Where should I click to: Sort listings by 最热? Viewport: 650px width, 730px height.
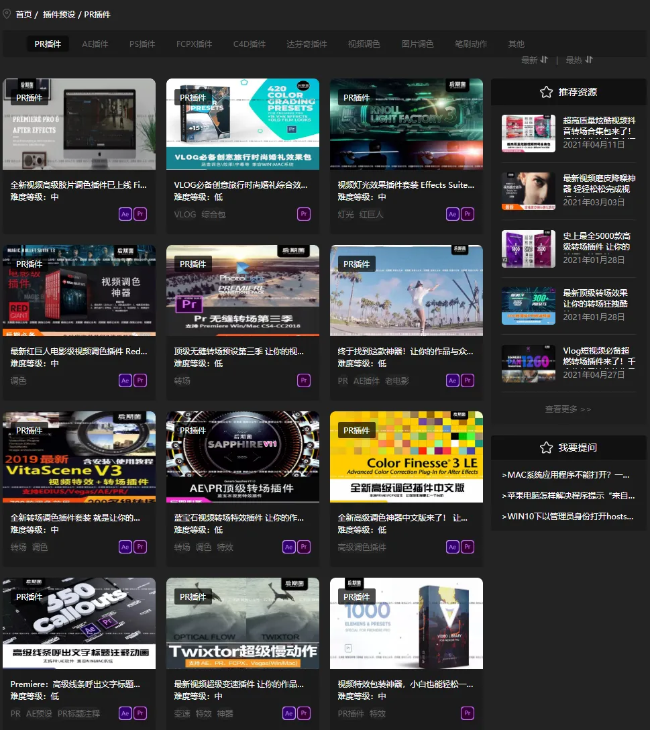point(579,60)
